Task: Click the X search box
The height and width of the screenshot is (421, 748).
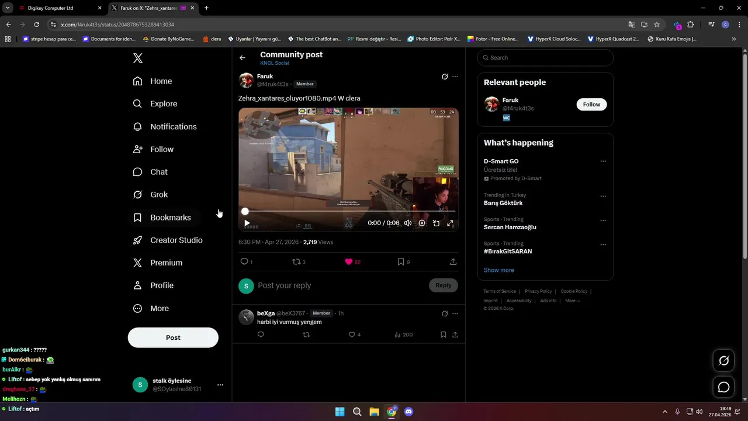Action: (x=545, y=57)
